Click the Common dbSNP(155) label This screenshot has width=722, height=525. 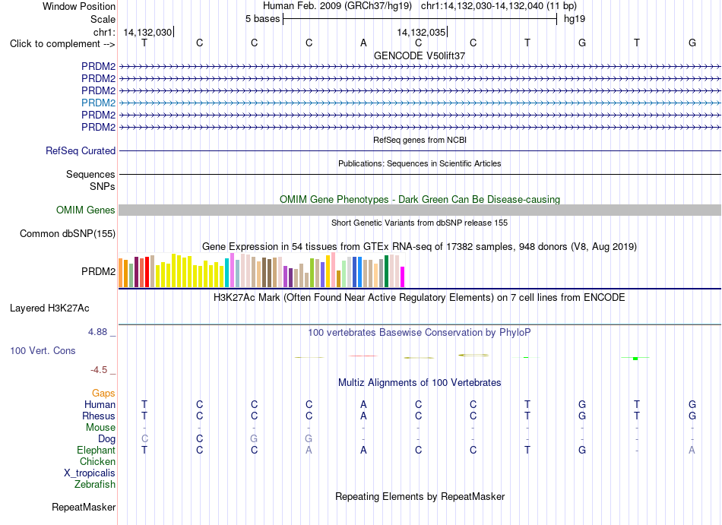click(x=67, y=234)
